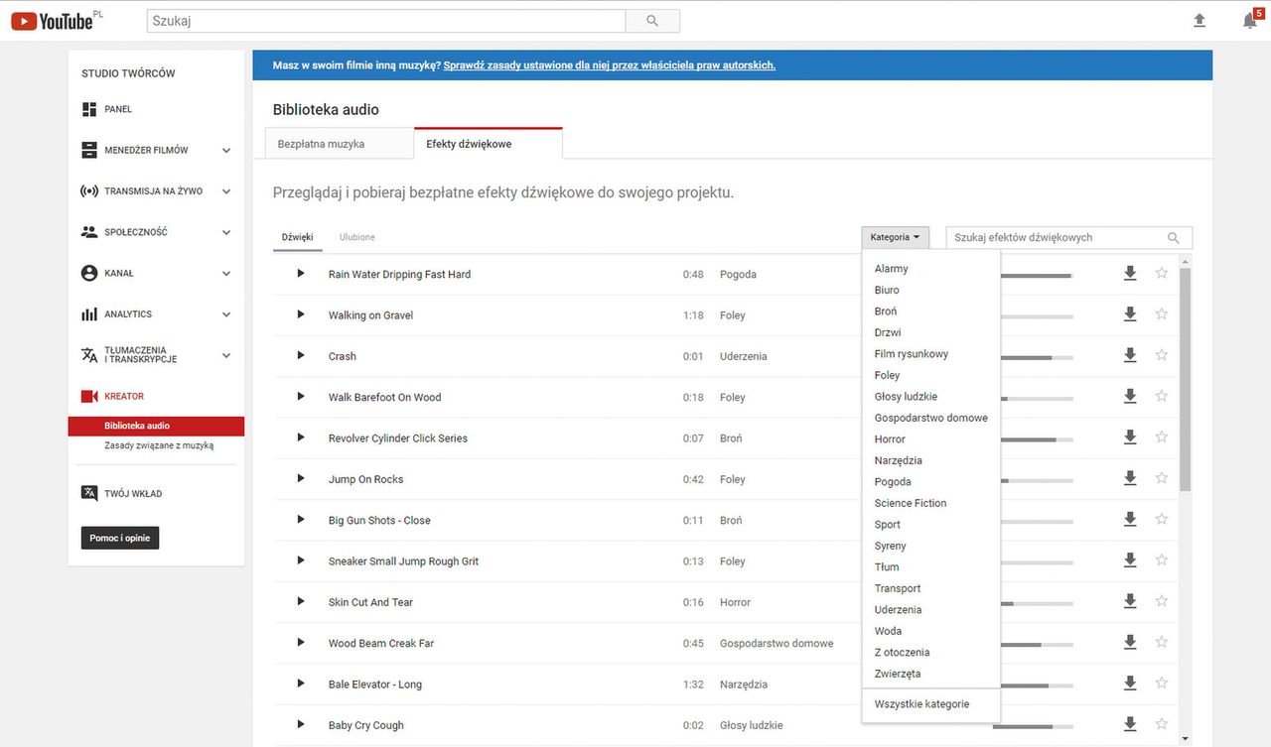1271x747 pixels.
Task: Click Pomoc i opinie button
Action: point(120,538)
